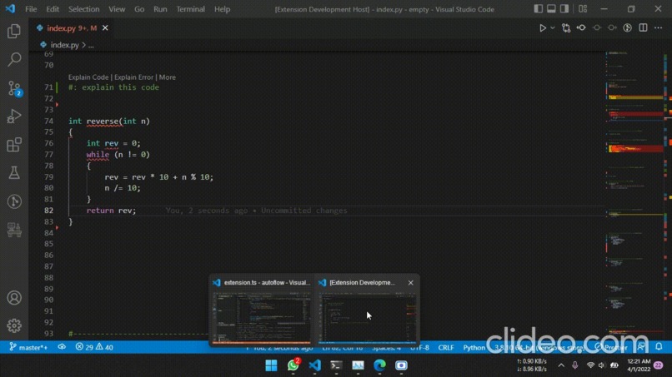This screenshot has height=377, width=672.
Task: Click the comment '#: explain this code'
Action: pyautogui.click(x=113, y=87)
